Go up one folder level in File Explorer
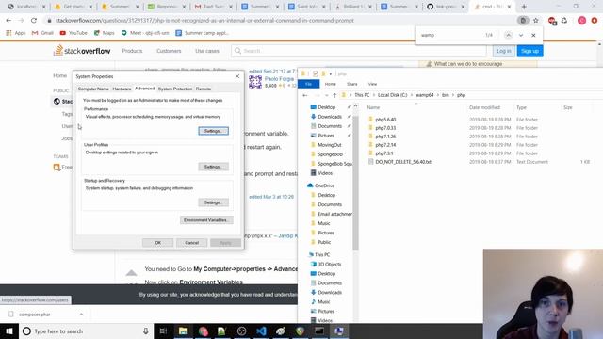The height and width of the screenshot is (339, 603). click(x=334, y=95)
